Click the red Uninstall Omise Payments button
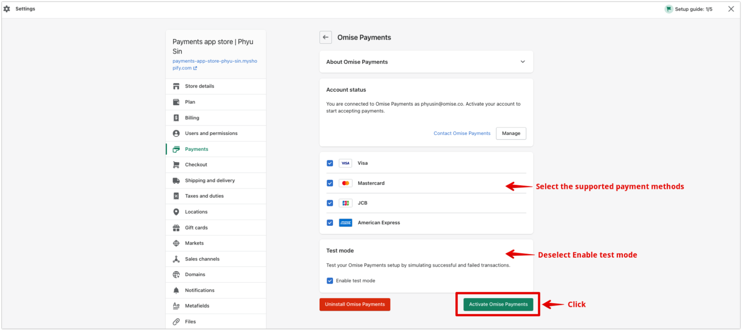Screen dimensions: 742x331 [x=354, y=304]
